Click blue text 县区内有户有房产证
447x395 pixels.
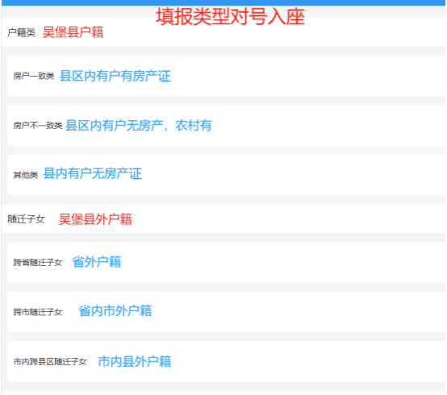pos(115,76)
